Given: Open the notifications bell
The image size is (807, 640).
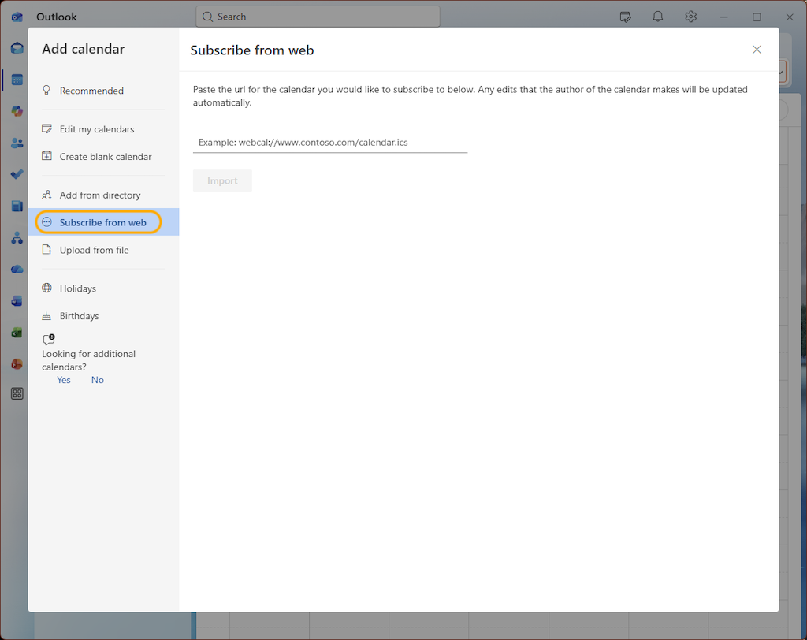Looking at the screenshot, I should (657, 17).
